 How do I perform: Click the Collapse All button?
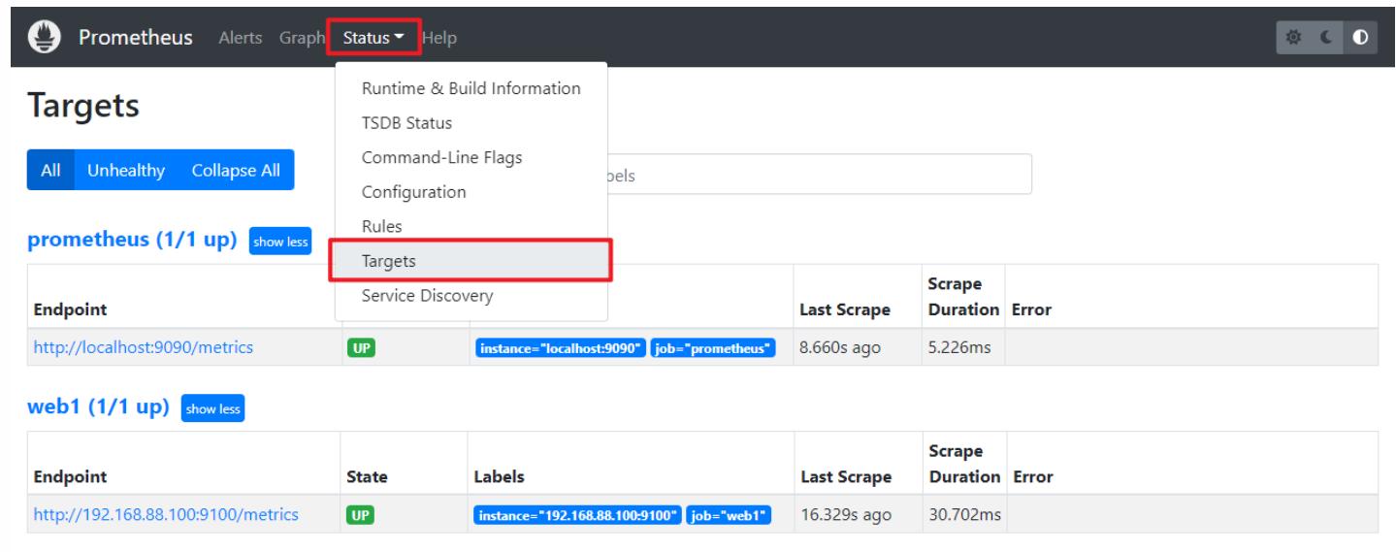coord(236,170)
